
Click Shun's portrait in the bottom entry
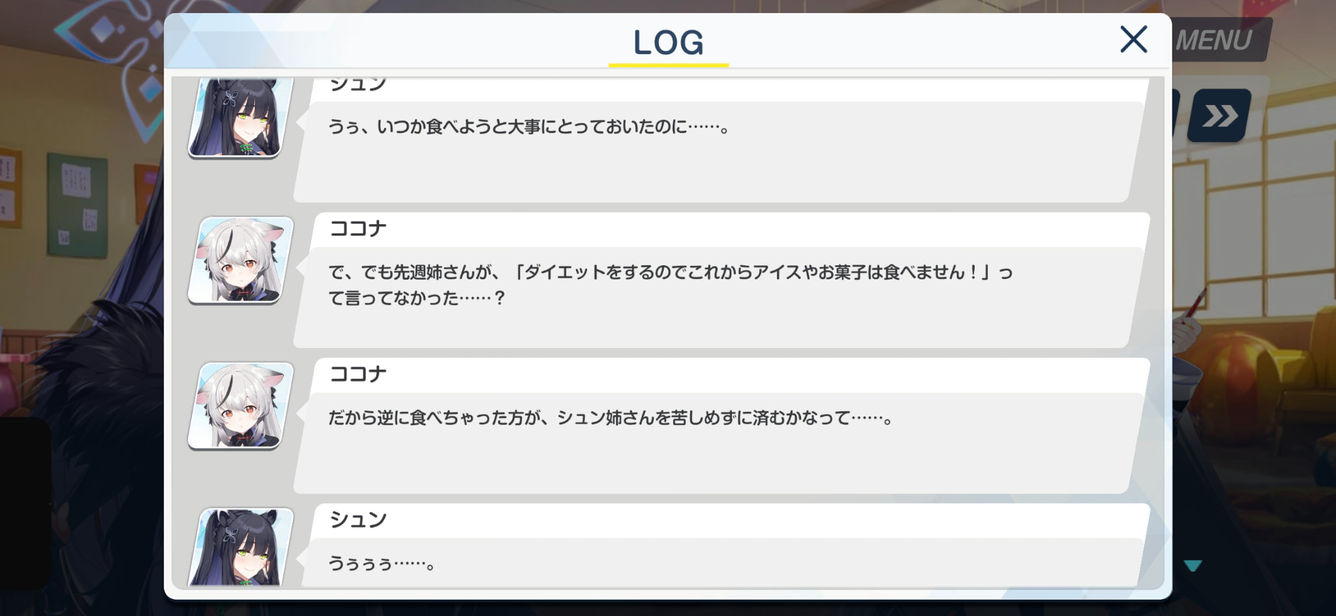[x=241, y=548]
